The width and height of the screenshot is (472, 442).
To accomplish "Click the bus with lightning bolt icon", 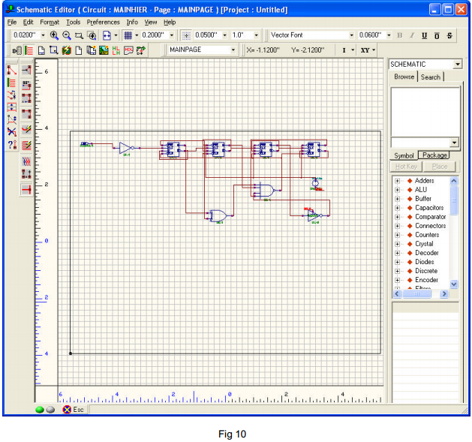I will click(x=26, y=146).
